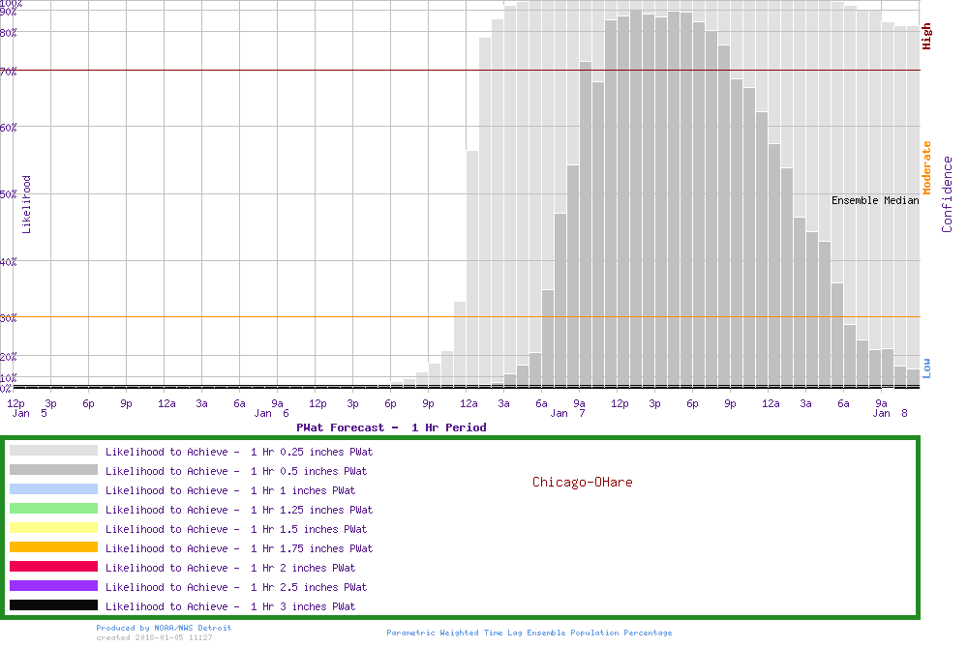The width and height of the screenshot is (968, 648).
Task: Click the Chicago-OHare station label
Action: pos(582,482)
